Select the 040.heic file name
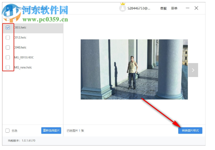 tap(20, 48)
